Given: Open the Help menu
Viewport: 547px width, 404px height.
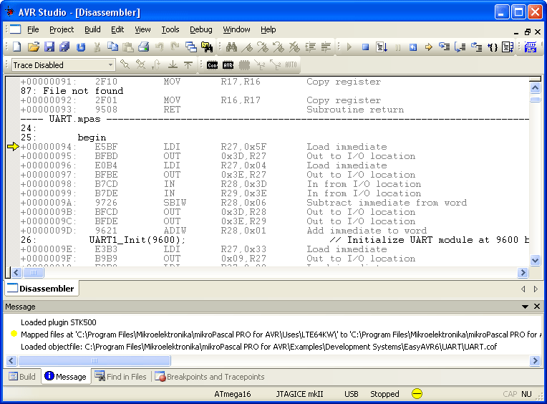Looking at the screenshot, I should pyautogui.click(x=268, y=29).
